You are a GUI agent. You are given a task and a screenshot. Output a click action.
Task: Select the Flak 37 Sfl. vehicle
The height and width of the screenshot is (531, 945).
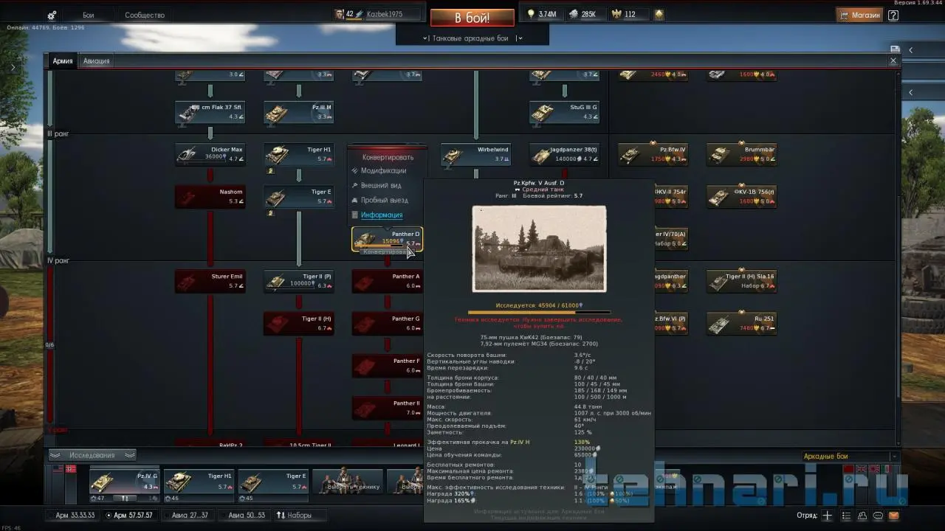210,112
